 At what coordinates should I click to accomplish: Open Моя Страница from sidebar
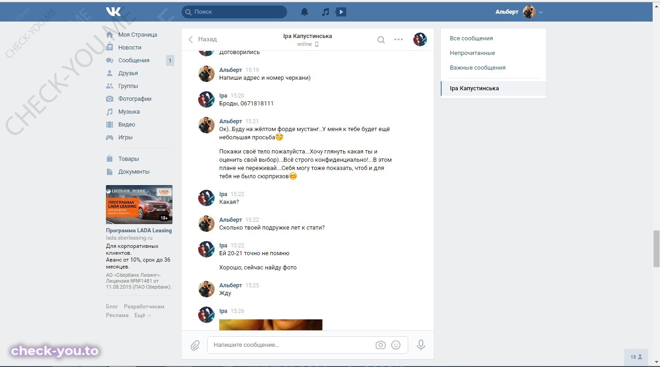[x=138, y=35]
